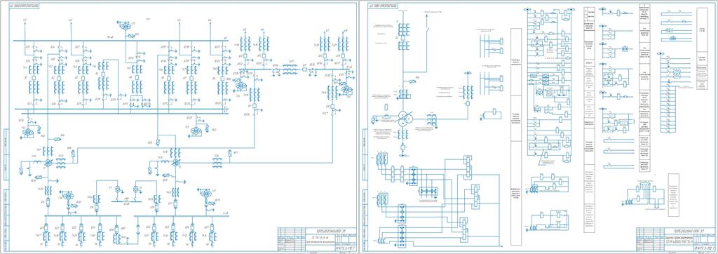
Task: Click transformer T2 symbol on left sheet
Action: tap(176, 163)
